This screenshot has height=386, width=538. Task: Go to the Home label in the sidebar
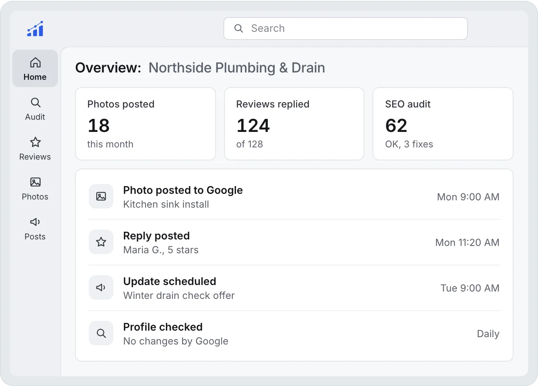coord(35,77)
